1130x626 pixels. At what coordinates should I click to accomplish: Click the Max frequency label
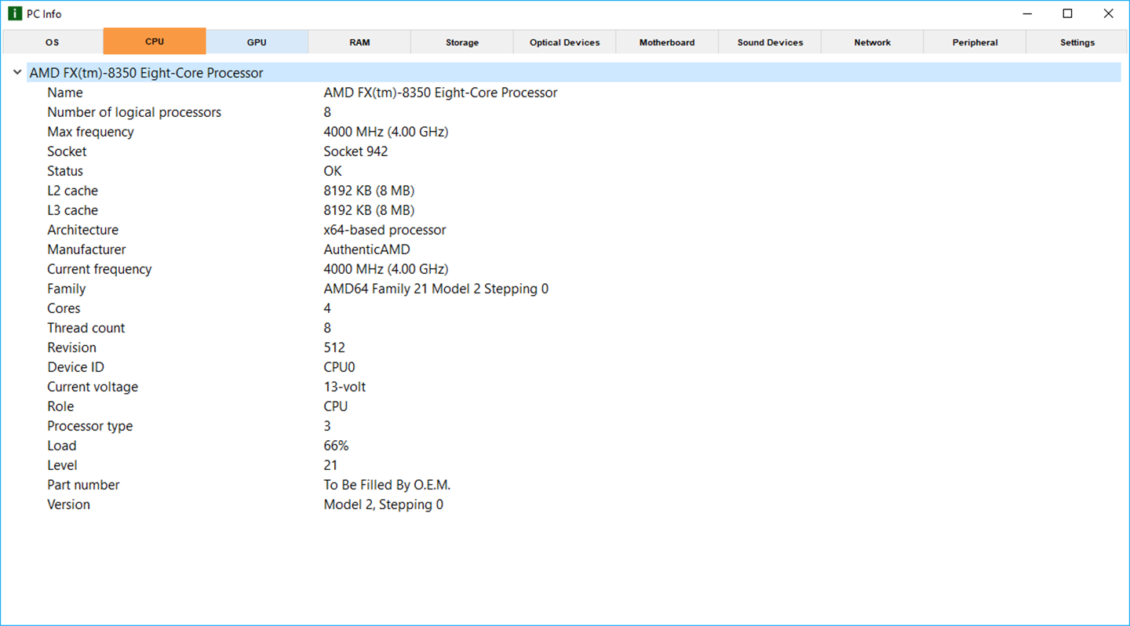(90, 132)
